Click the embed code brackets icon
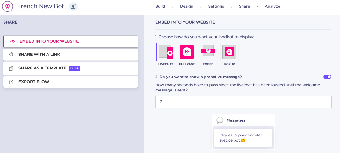This screenshot has width=340, height=153. (12, 41)
